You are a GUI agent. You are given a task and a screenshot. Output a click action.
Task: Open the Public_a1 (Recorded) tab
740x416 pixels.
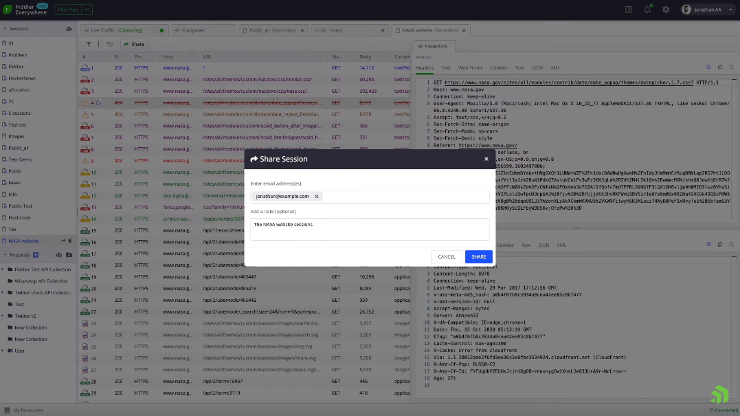(272, 30)
